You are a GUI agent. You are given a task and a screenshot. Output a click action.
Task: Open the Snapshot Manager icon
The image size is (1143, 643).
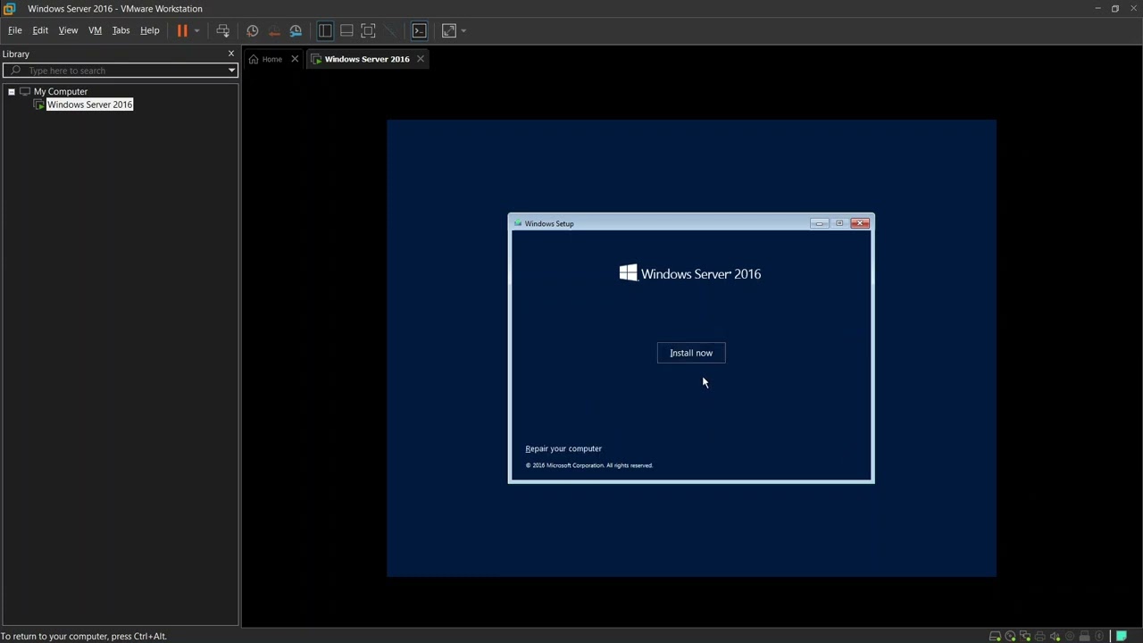[296, 30]
